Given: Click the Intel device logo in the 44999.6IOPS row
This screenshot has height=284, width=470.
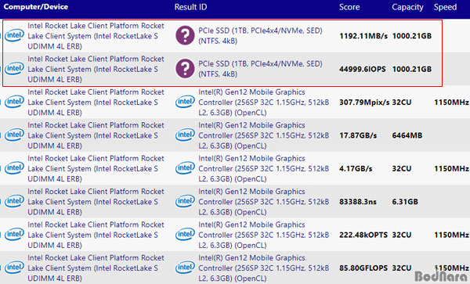Looking at the screenshot, I should point(14,69).
